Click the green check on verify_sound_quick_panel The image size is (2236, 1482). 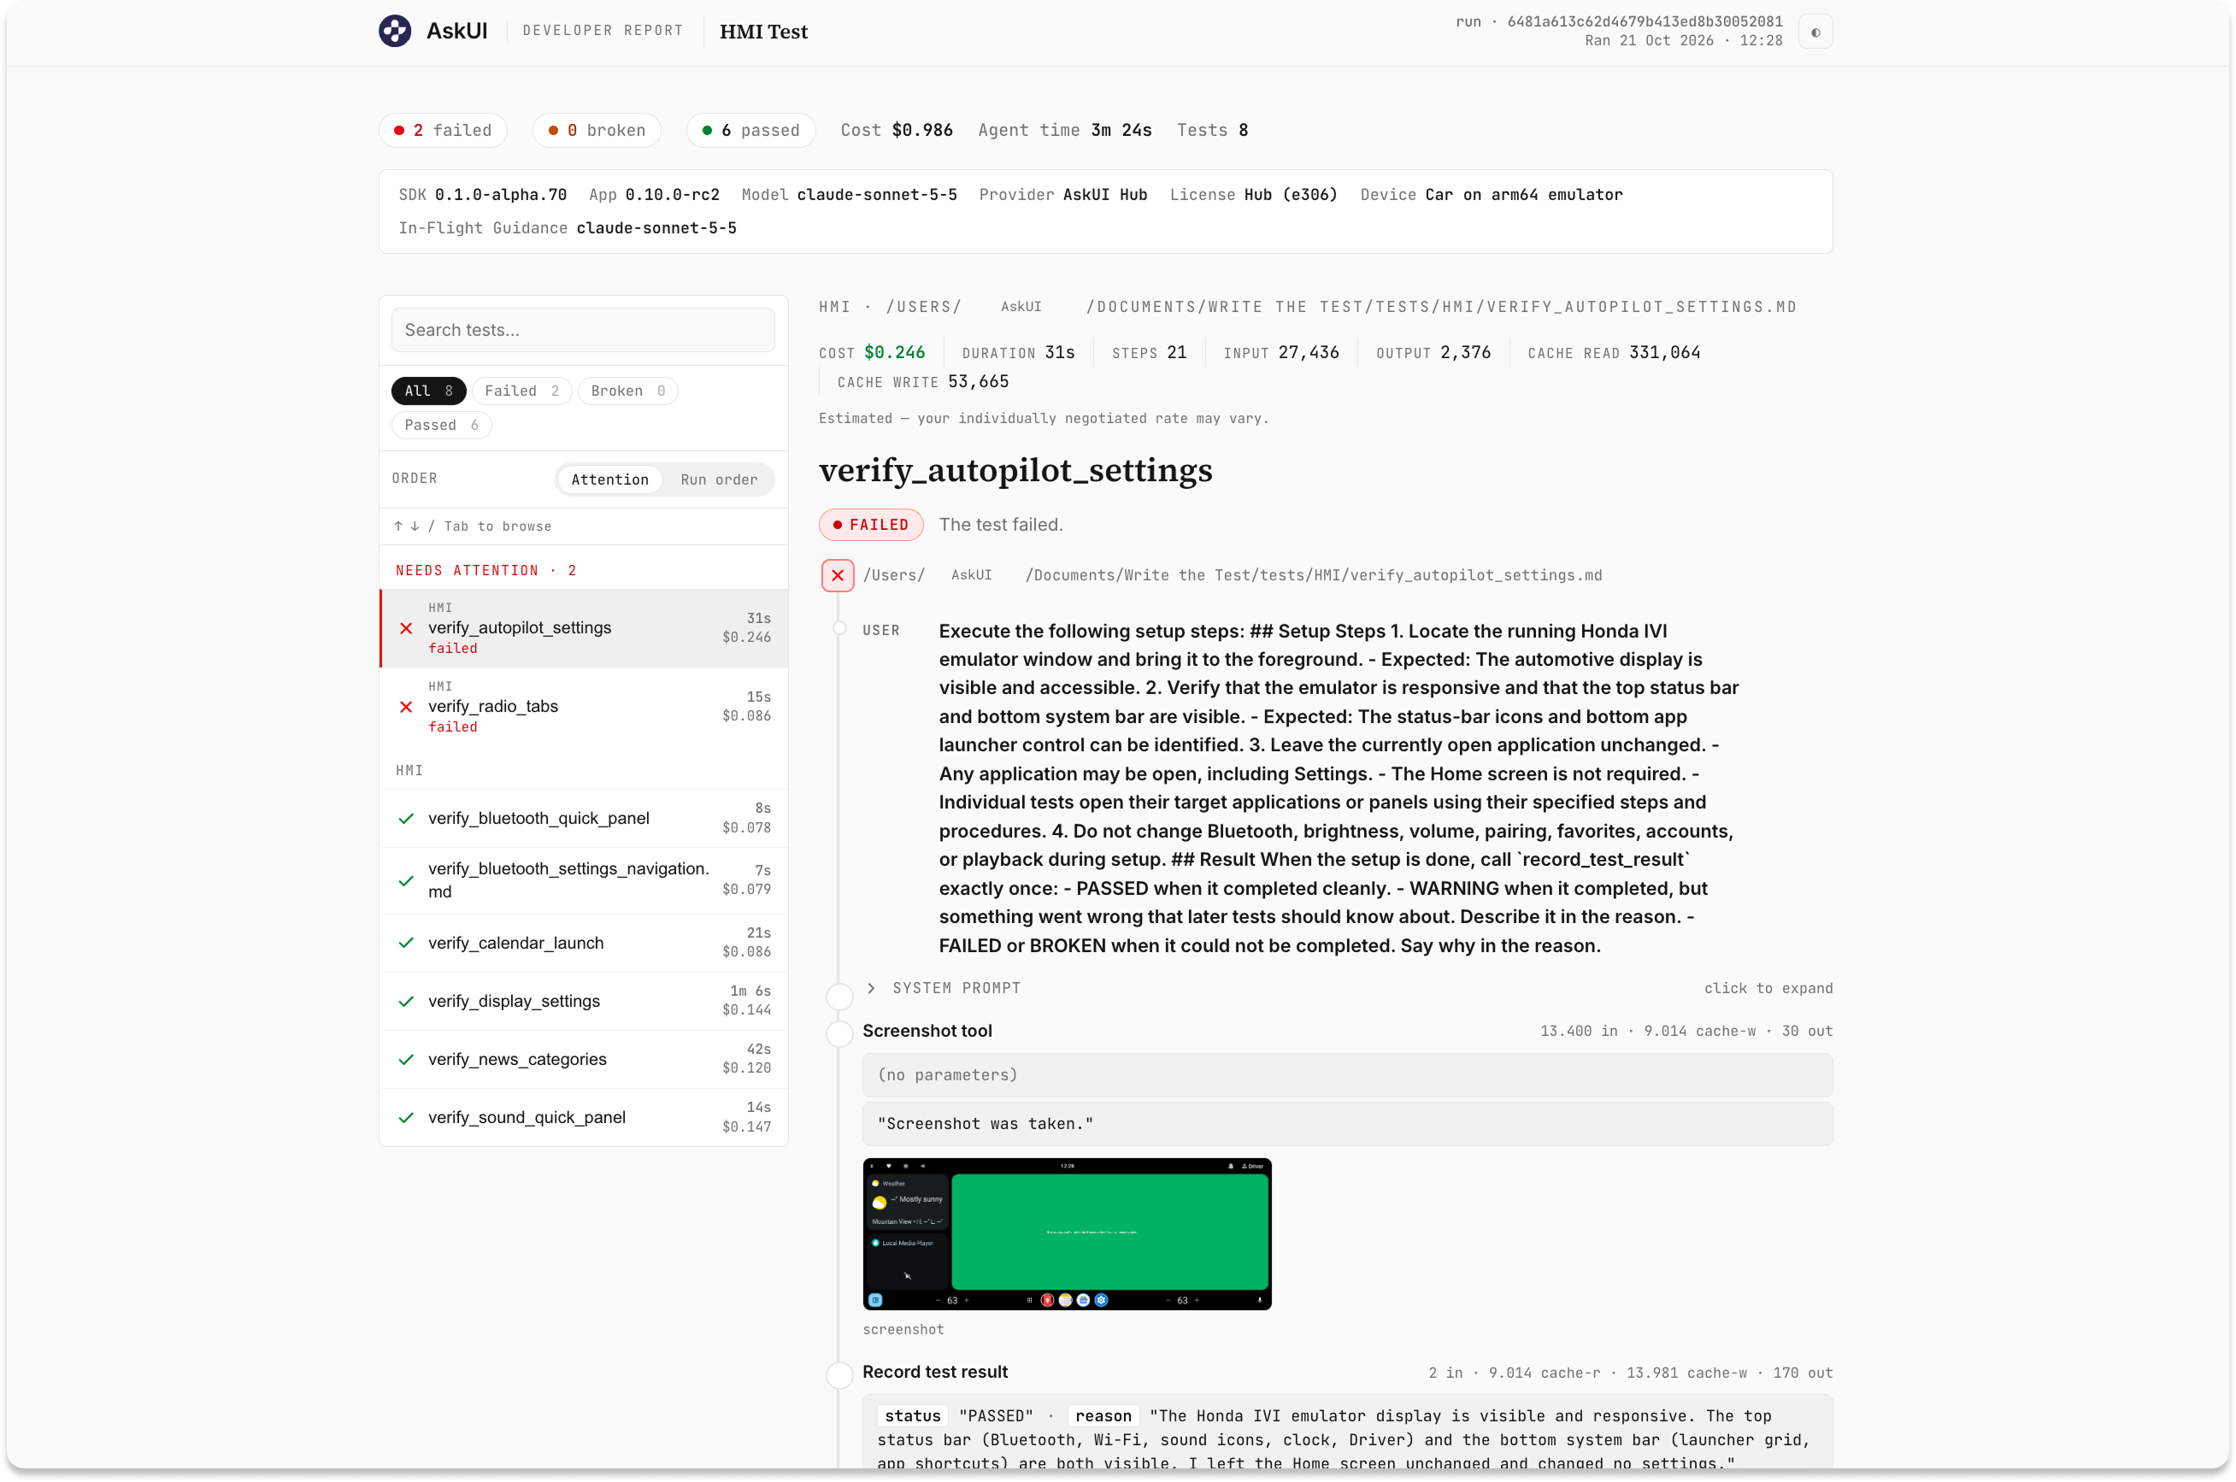(x=405, y=1118)
